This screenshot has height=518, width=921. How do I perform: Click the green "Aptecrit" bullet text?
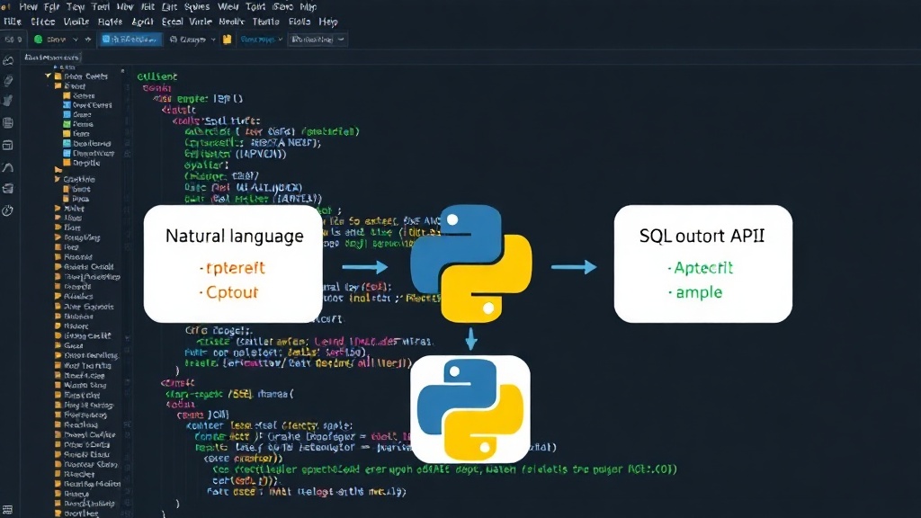pyautogui.click(x=703, y=268)
